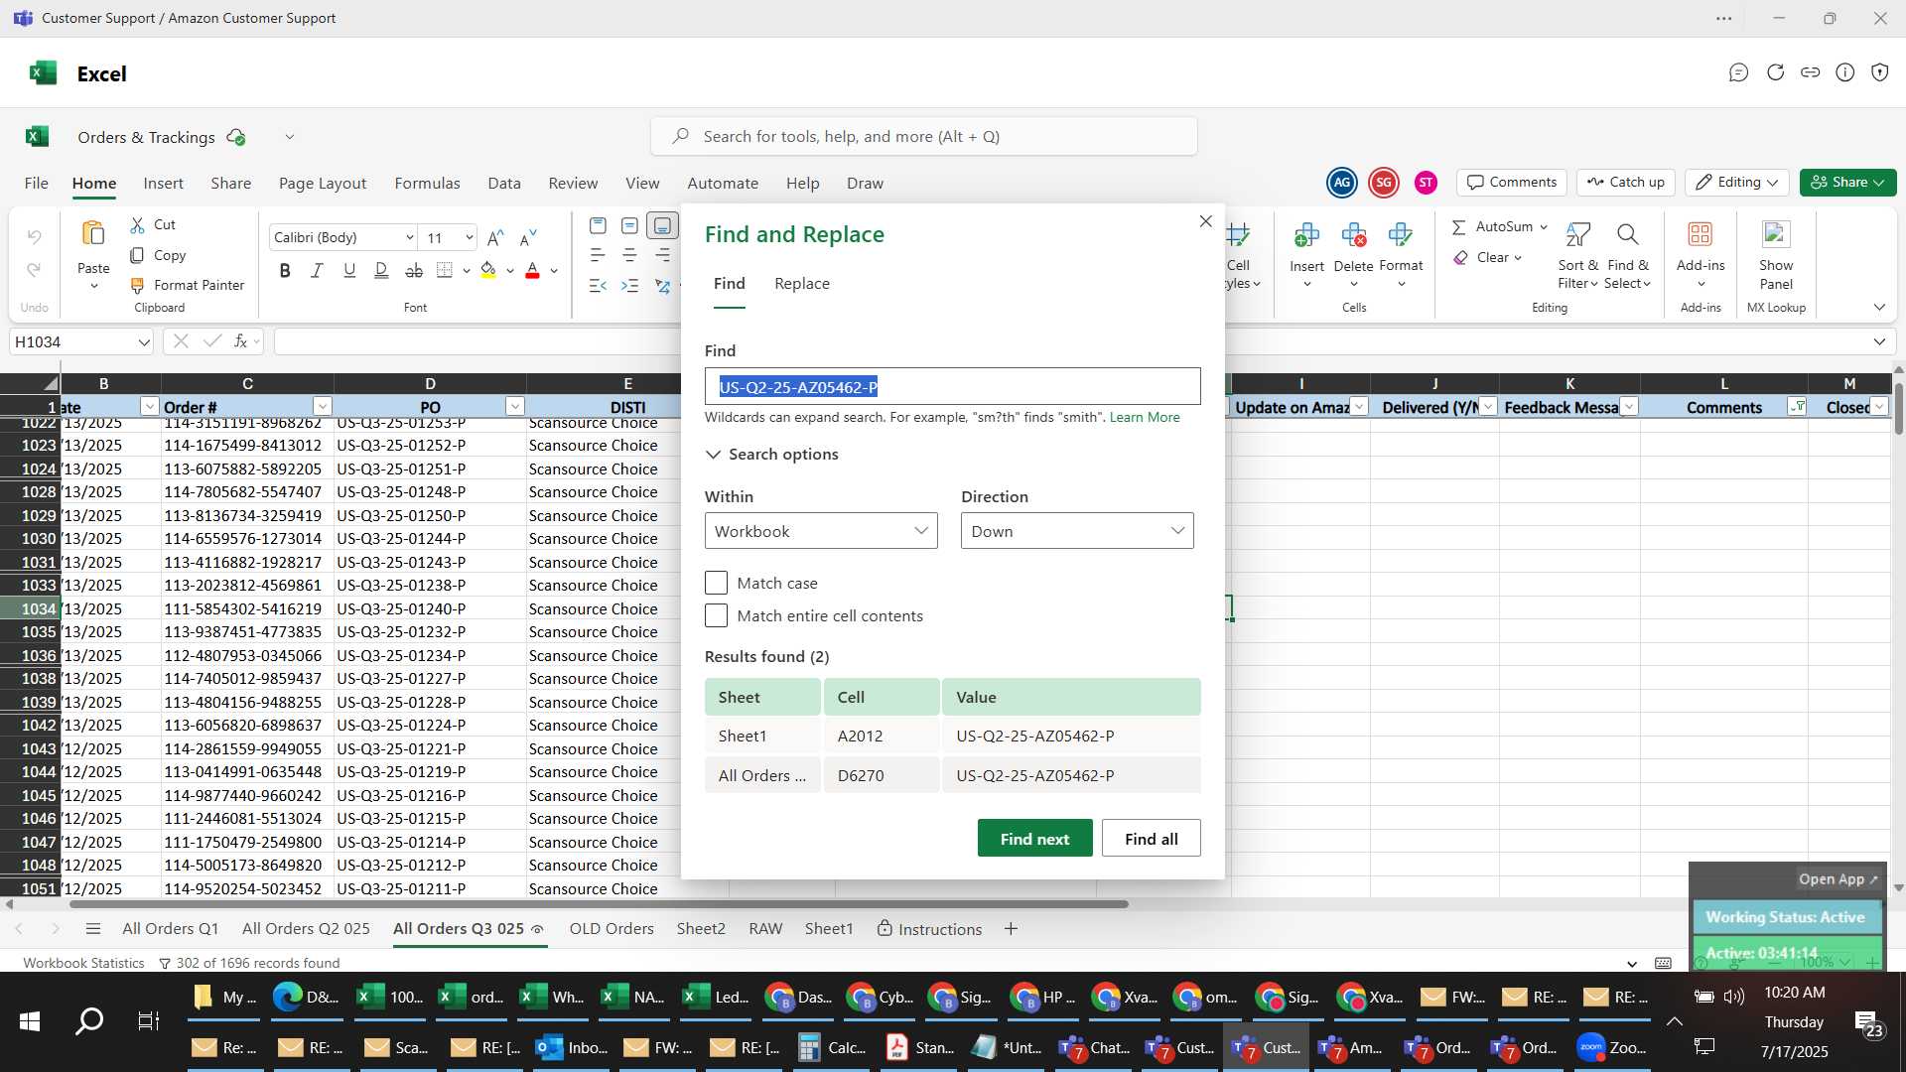Open the Editing mode dropdown
This screenshot has width=1906, height=1072.
click(x=1737, y=183)
